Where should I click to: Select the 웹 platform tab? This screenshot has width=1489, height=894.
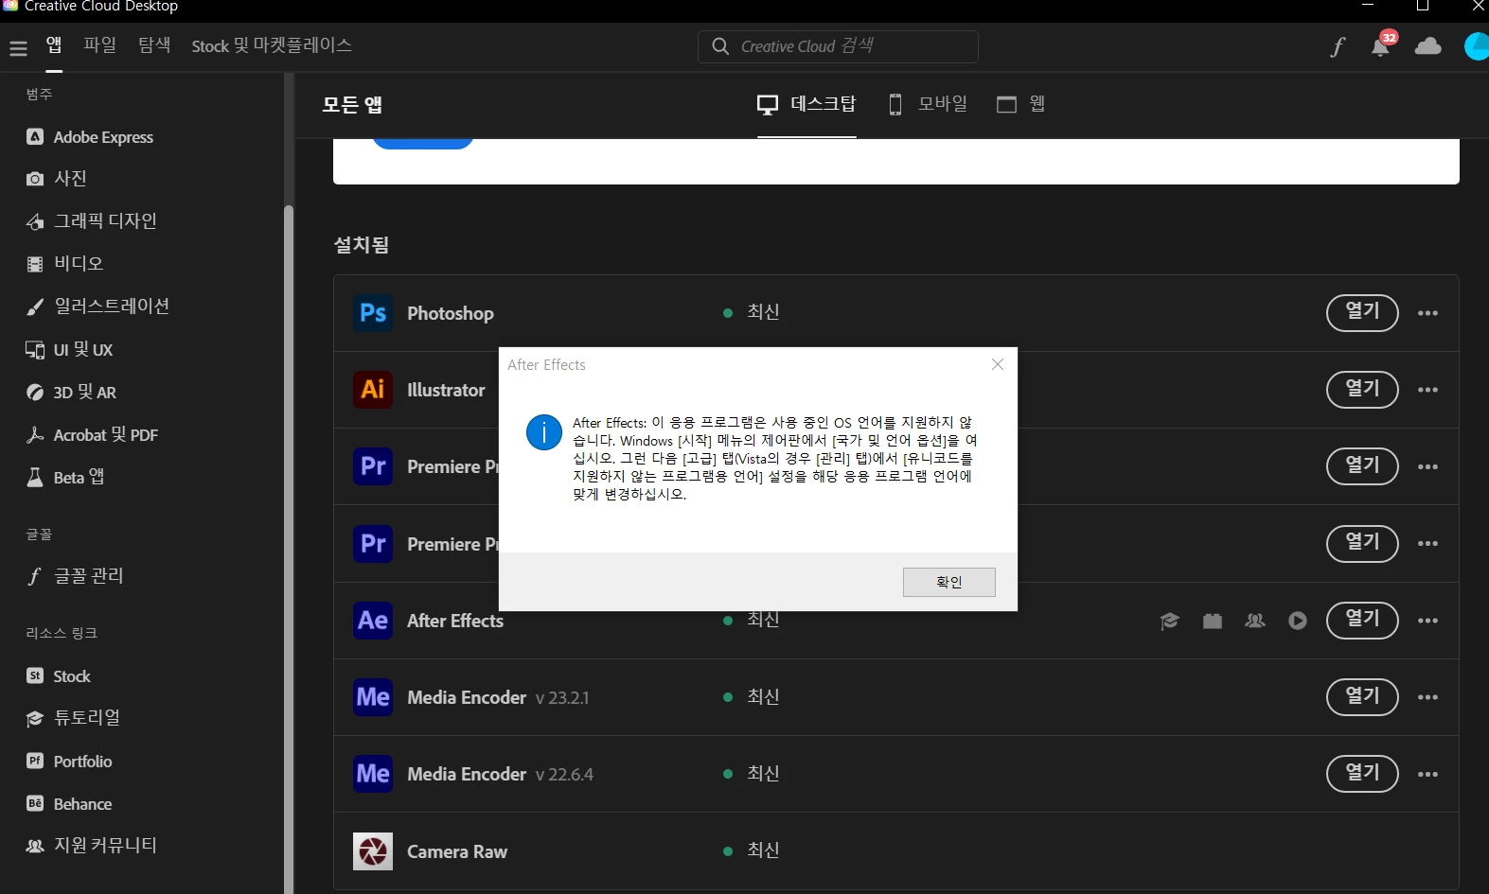pyautogui.click(x=1020, y=104)
